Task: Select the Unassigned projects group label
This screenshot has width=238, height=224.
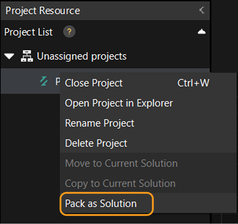Action: (x=82, y=57)
